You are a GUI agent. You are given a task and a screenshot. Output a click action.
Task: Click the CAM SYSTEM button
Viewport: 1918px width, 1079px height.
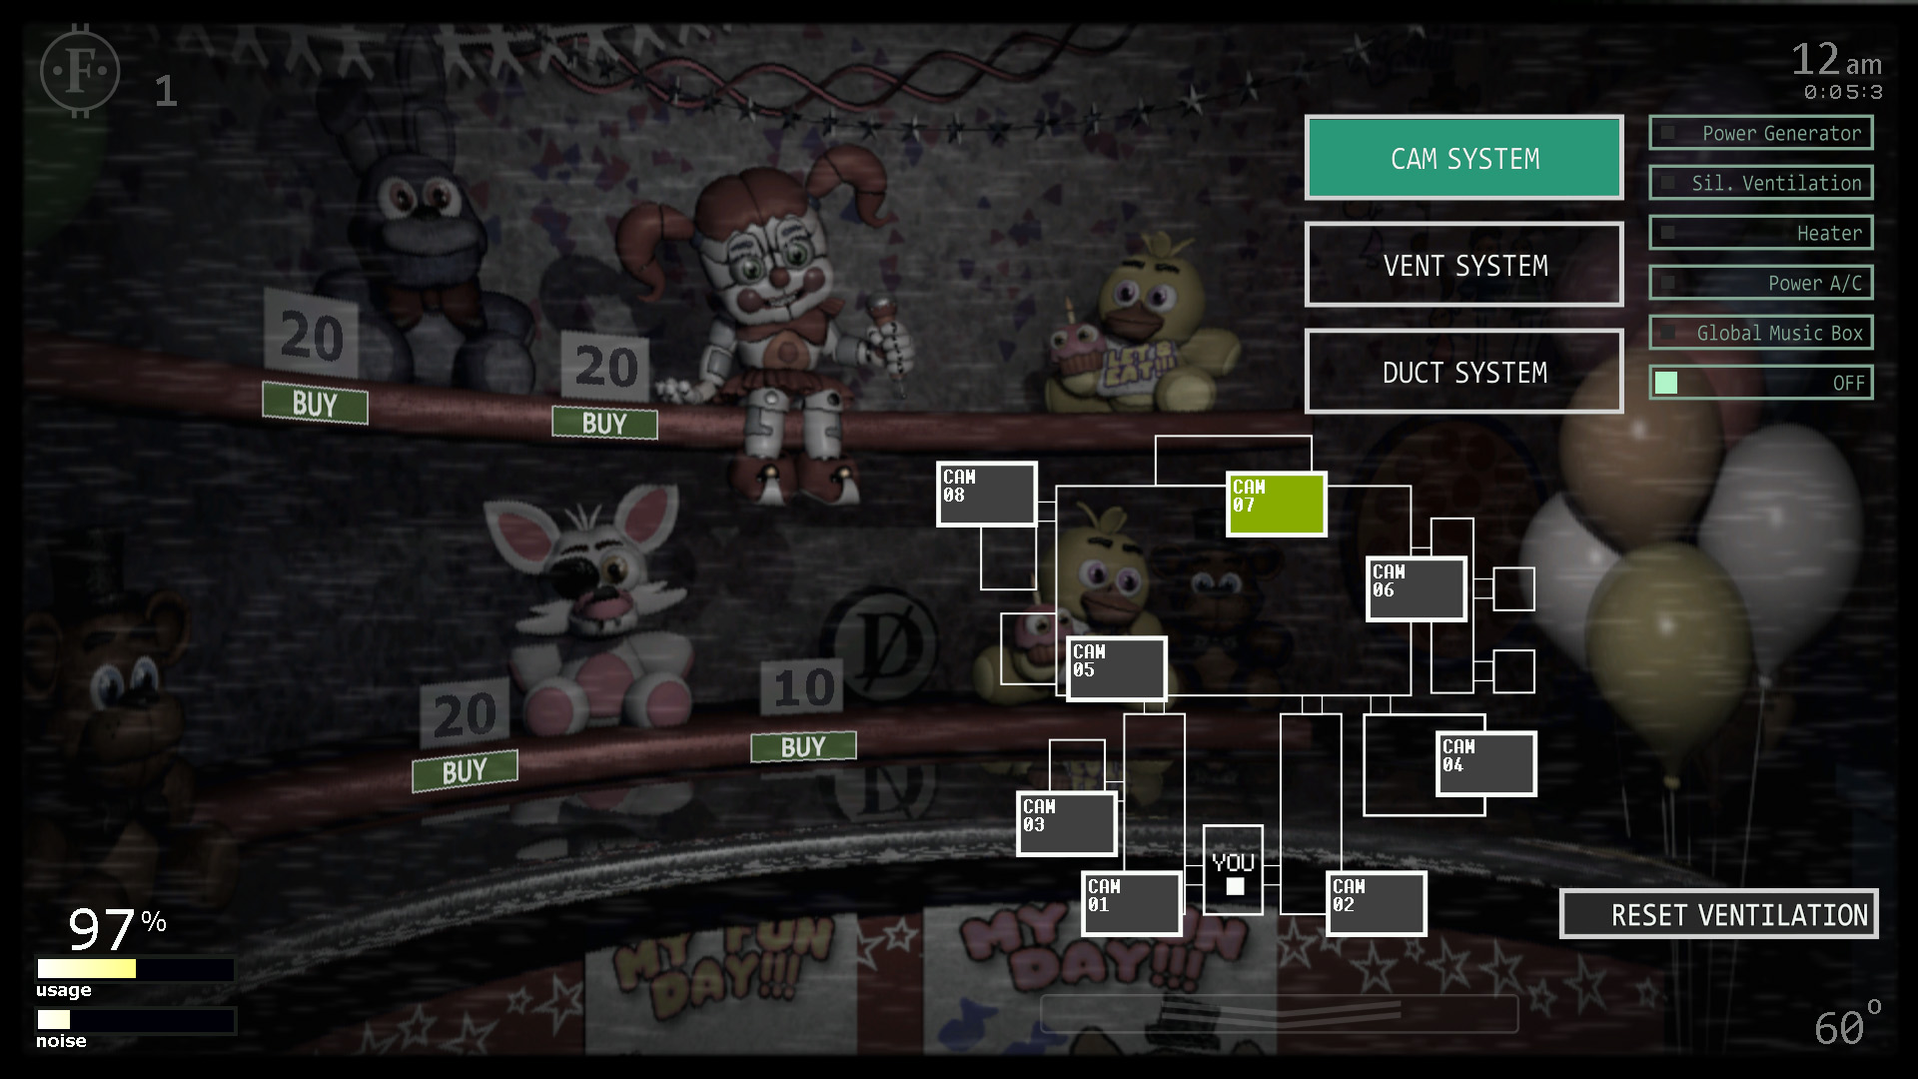coord(1464,158)
